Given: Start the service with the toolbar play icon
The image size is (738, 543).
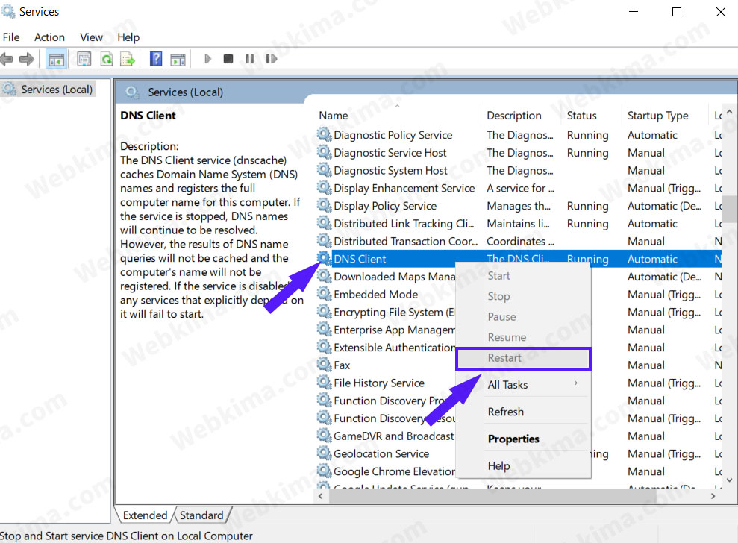Looking at the screenshot, I should [207, 59].
